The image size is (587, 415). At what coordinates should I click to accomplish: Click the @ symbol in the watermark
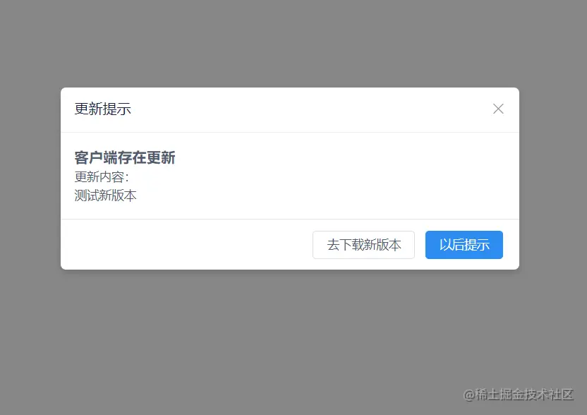point(468,395)
